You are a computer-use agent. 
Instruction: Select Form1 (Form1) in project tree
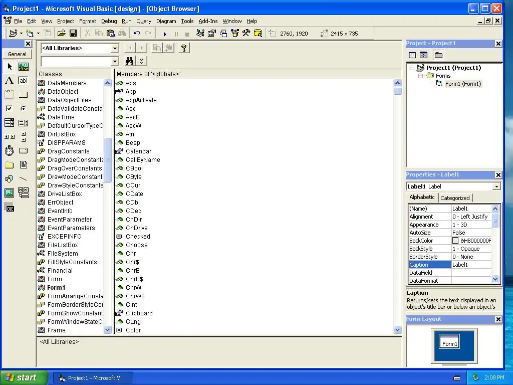coord(463,84)
